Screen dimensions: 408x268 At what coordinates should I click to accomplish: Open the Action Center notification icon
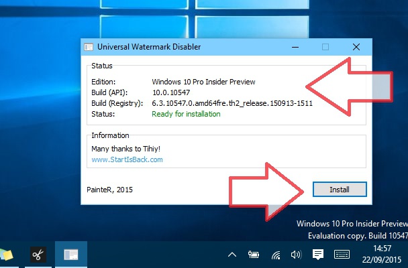point(318,255)
